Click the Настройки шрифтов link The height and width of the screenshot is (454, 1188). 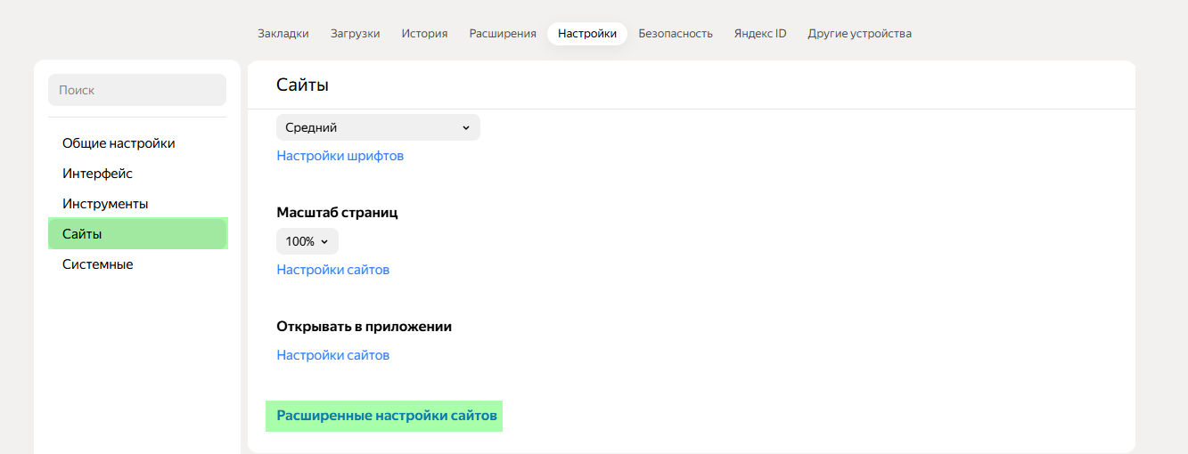click(x=340, y=156)
